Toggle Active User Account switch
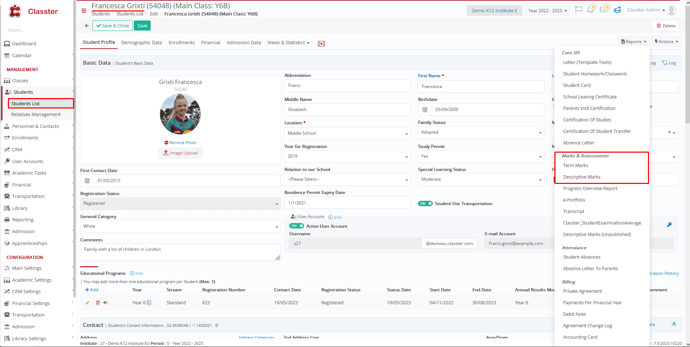Viewport: 690px width, 347px height. point(297,226)
